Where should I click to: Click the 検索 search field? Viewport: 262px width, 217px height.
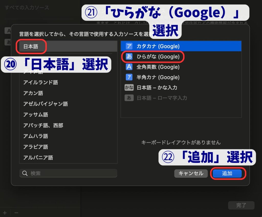tap(68, 173)
